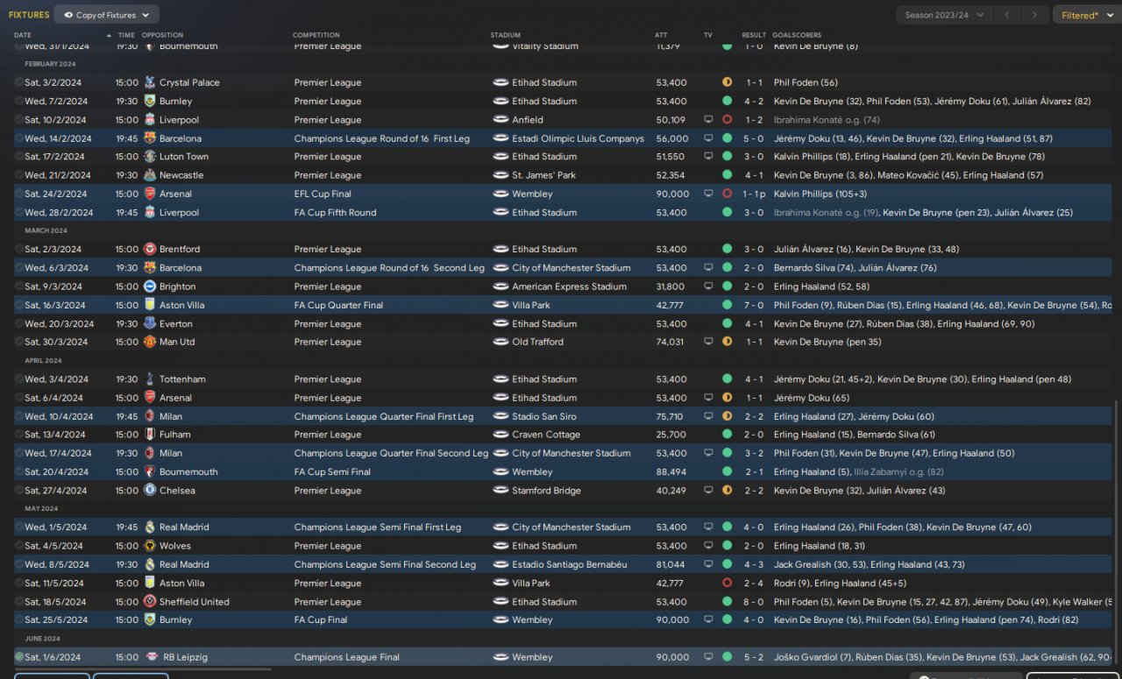1122x679 pixels.
Task: Click the Time column header
Action: [x=126, y=35]
